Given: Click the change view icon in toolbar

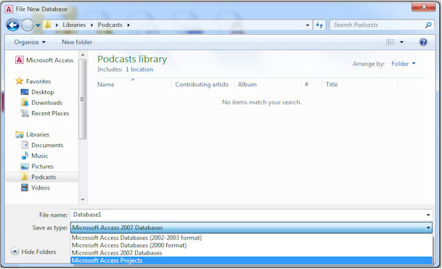Looking at the screenshot, I should click(390, 42).
